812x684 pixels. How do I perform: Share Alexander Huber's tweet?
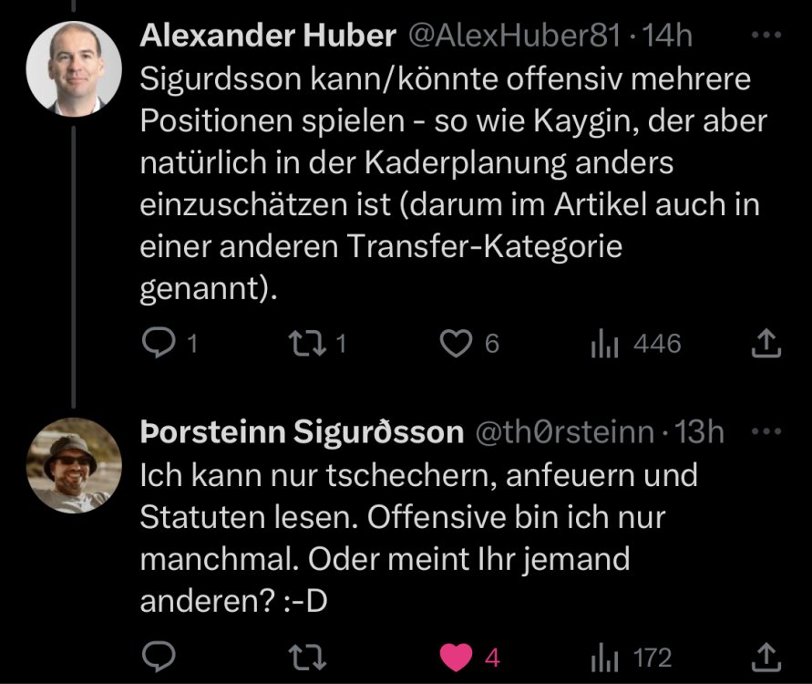pos(766,343)
